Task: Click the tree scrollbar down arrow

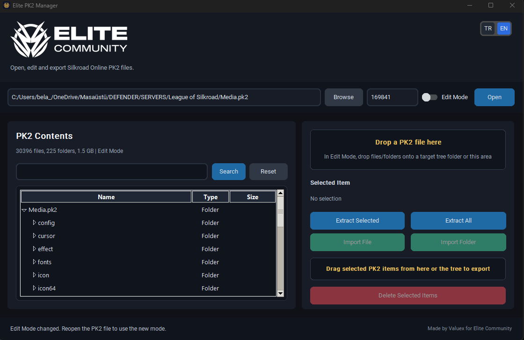Action: coord(280,293)
